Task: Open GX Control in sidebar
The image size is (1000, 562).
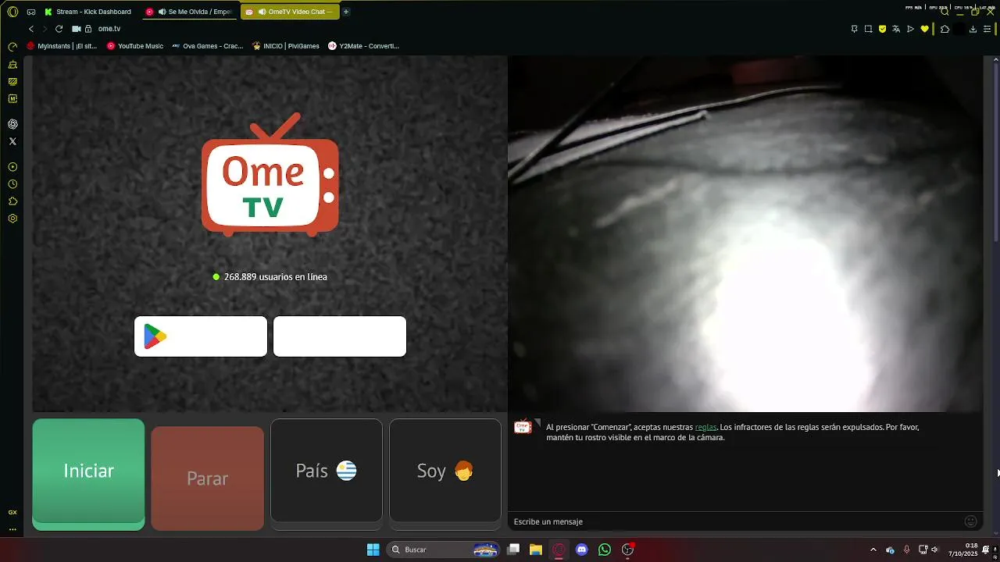Action: [12, 47]
